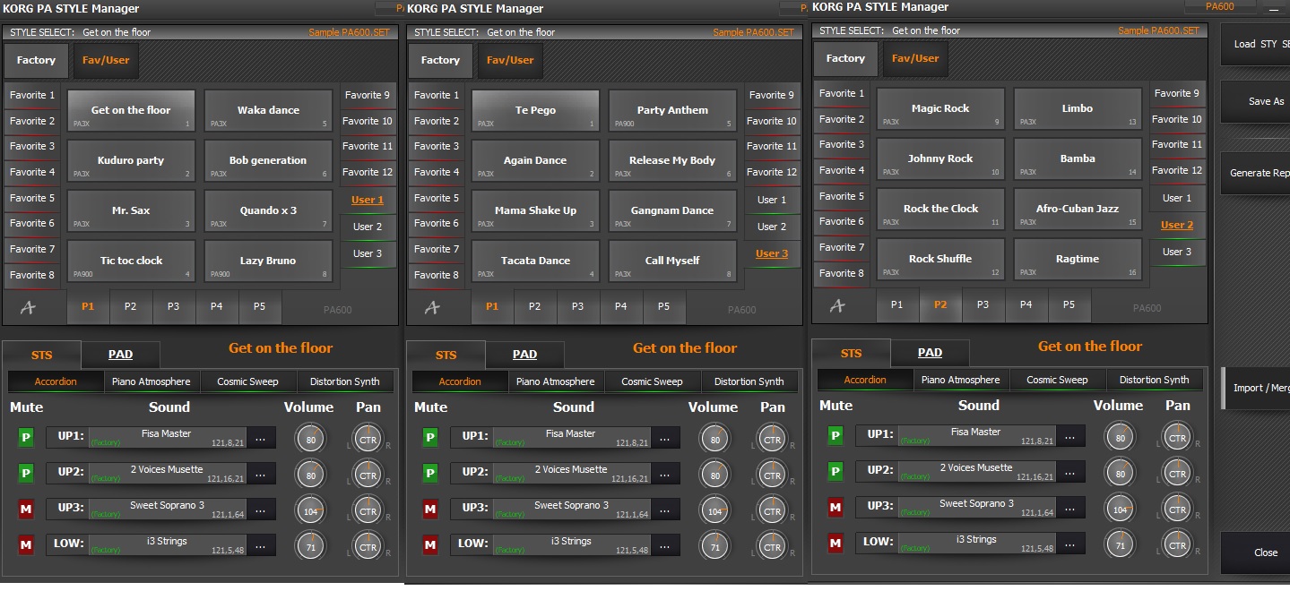Unmute LOW sound in the left window
This screenshot has width=1290, height=591.
pyautogui.click(x=26, y=544)
